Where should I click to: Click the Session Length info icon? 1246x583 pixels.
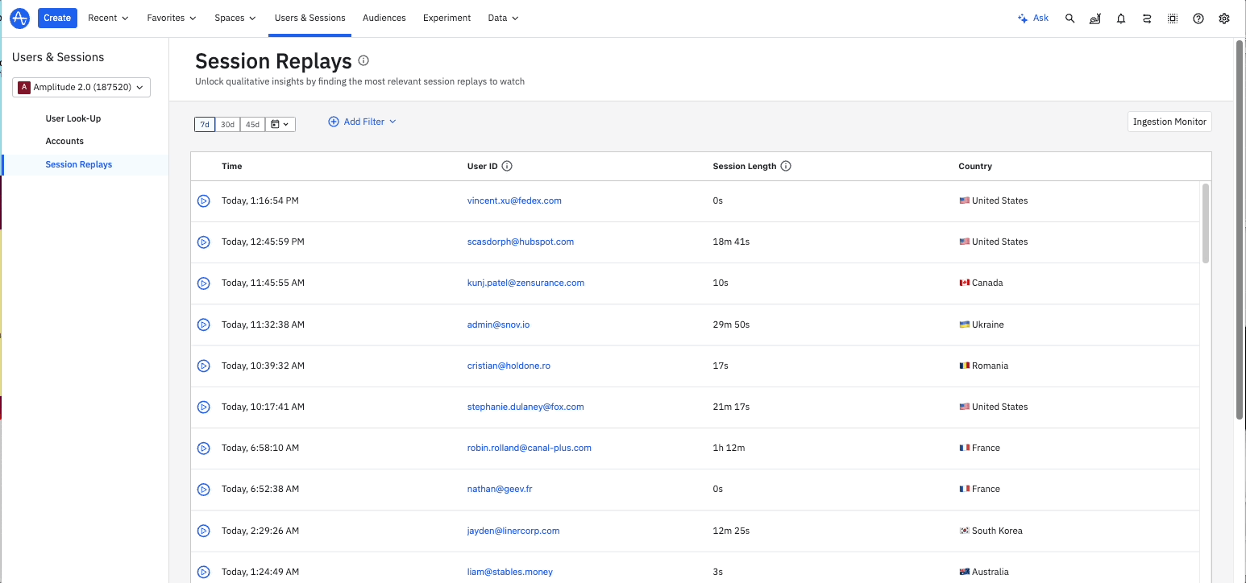tap(786, 167)
